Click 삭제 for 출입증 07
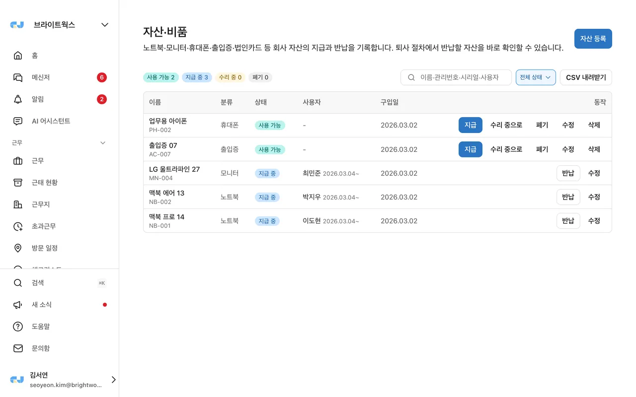The width and height of the screenshot is (636, 397). 594,149
